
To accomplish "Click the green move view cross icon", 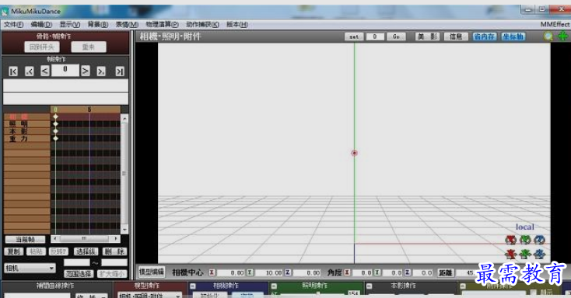I will pos(563,36).
